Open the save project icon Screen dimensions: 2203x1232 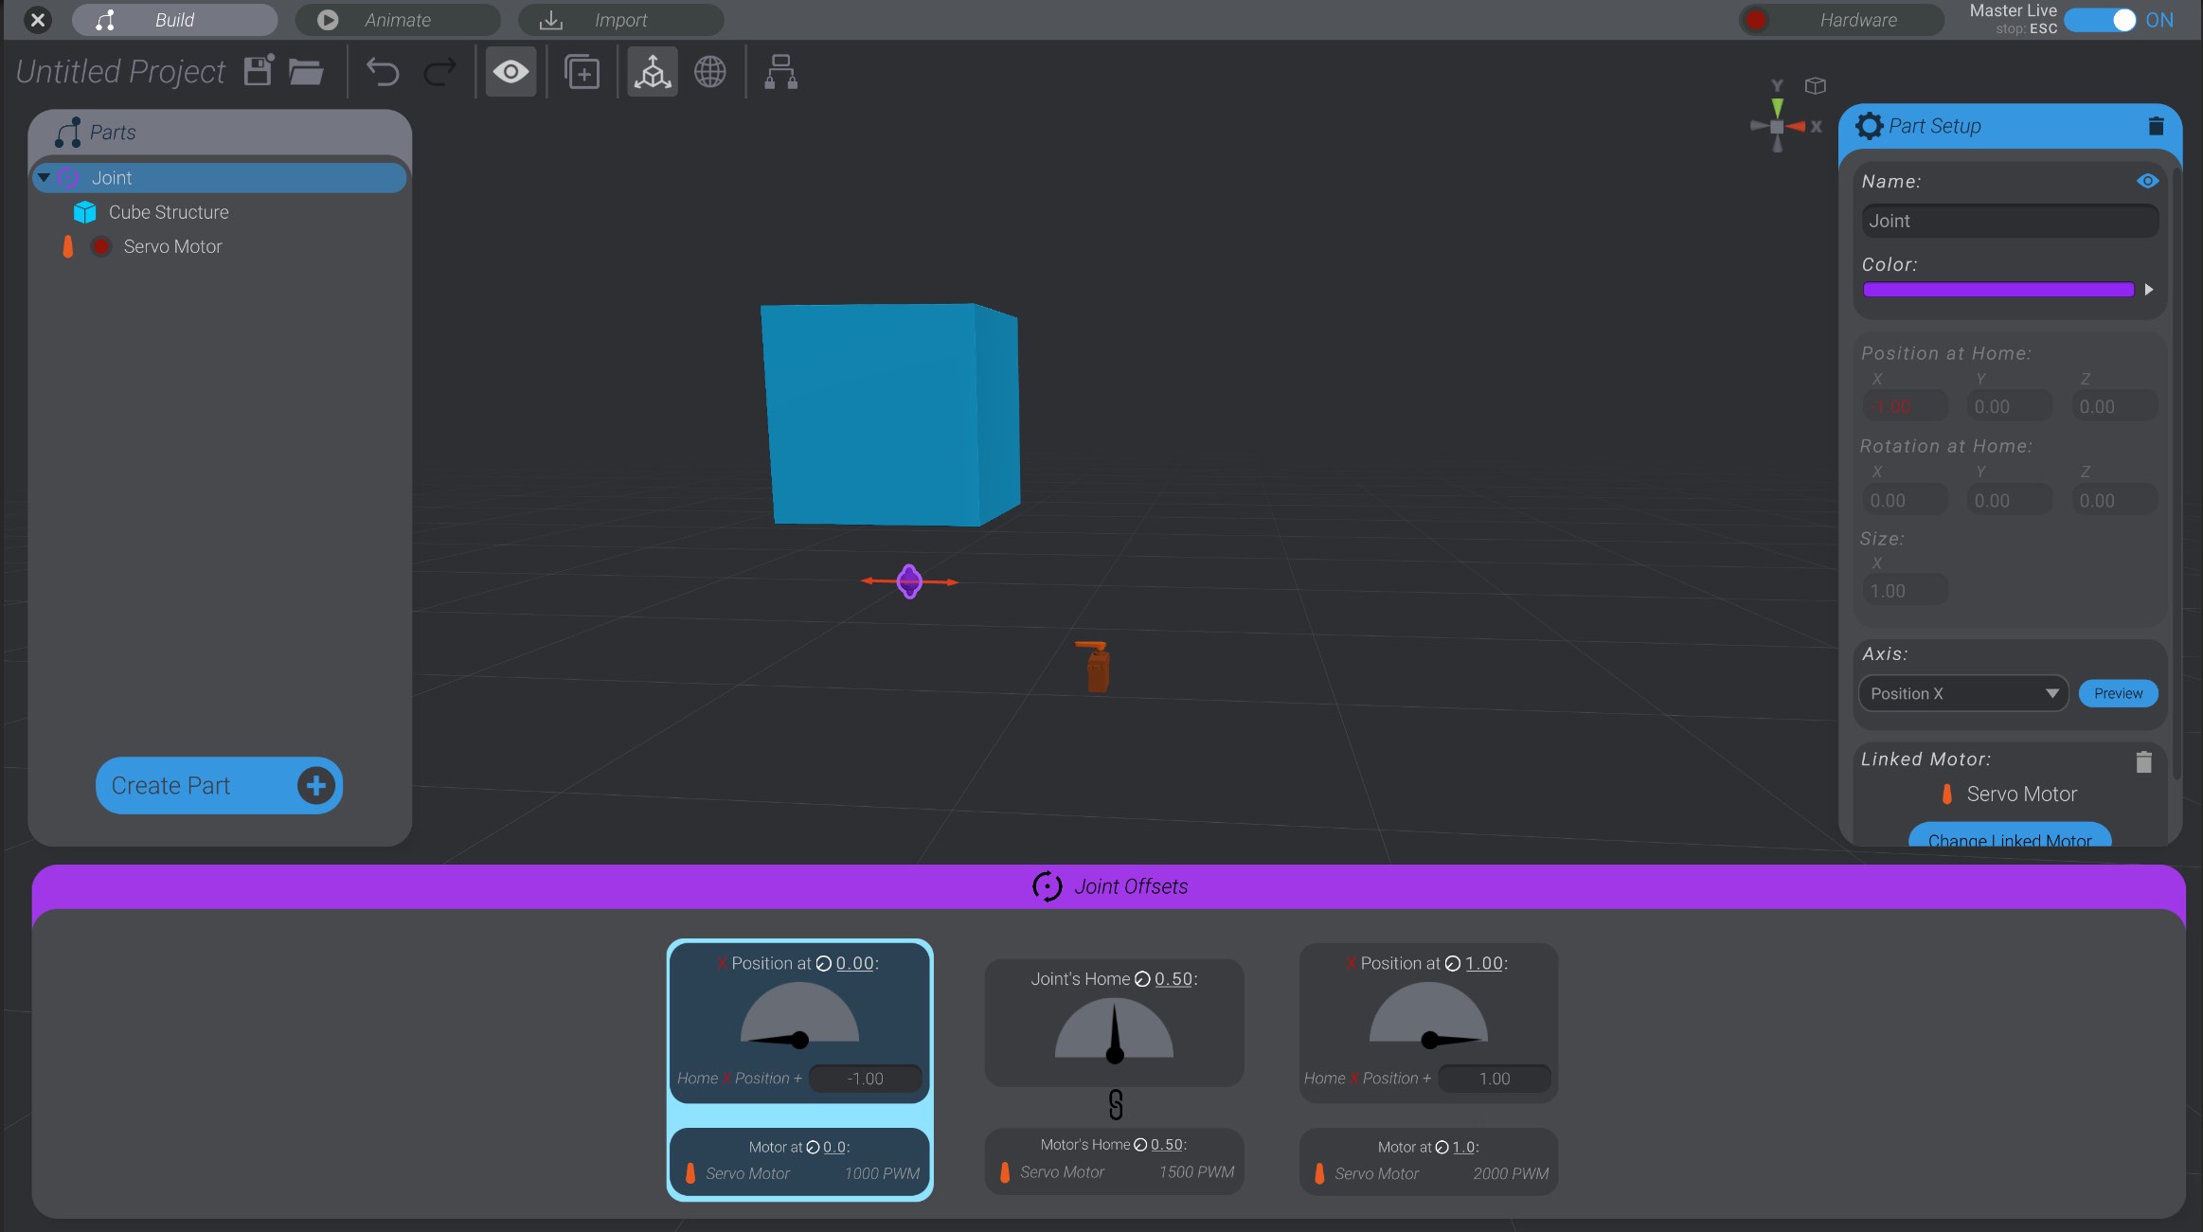point(257,70)
